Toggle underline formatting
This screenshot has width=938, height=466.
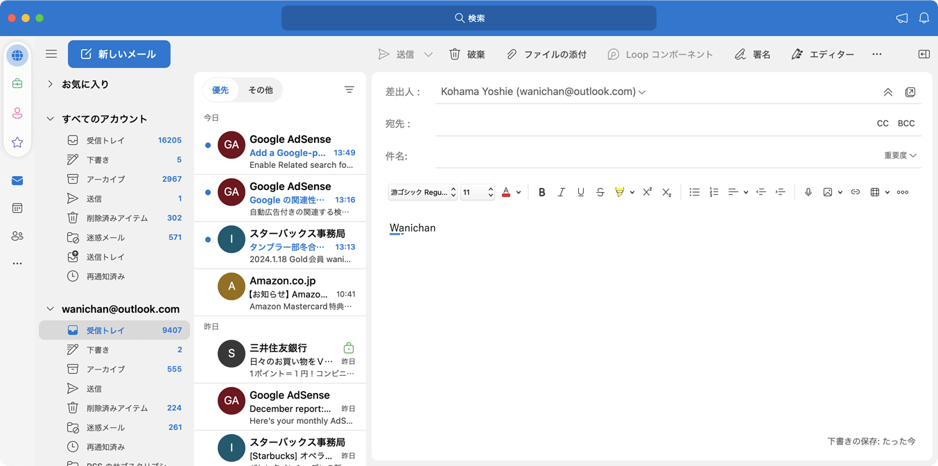point(581,192)
